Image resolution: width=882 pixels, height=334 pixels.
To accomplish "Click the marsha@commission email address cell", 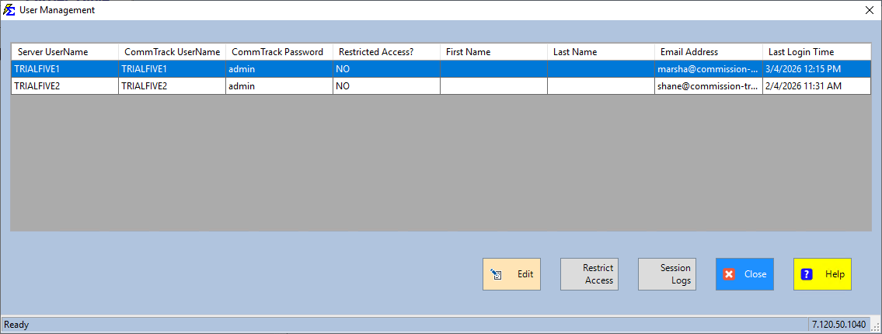I will 707,69.
